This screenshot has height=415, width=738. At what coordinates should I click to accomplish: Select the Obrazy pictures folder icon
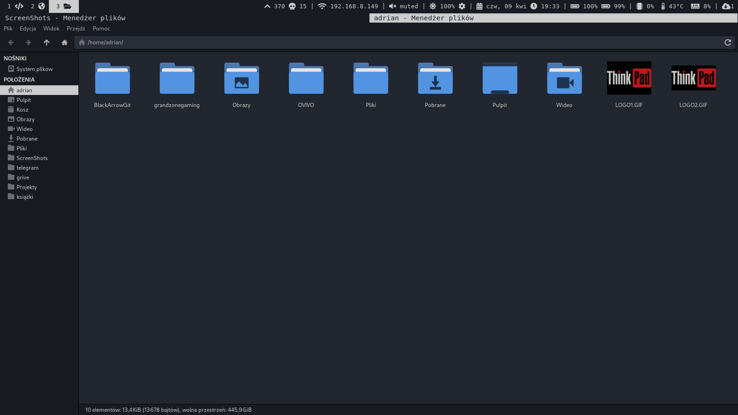[242, 78]
